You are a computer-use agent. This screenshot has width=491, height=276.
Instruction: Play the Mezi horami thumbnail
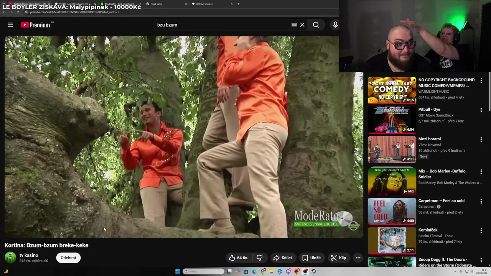[x=392, y=149]
